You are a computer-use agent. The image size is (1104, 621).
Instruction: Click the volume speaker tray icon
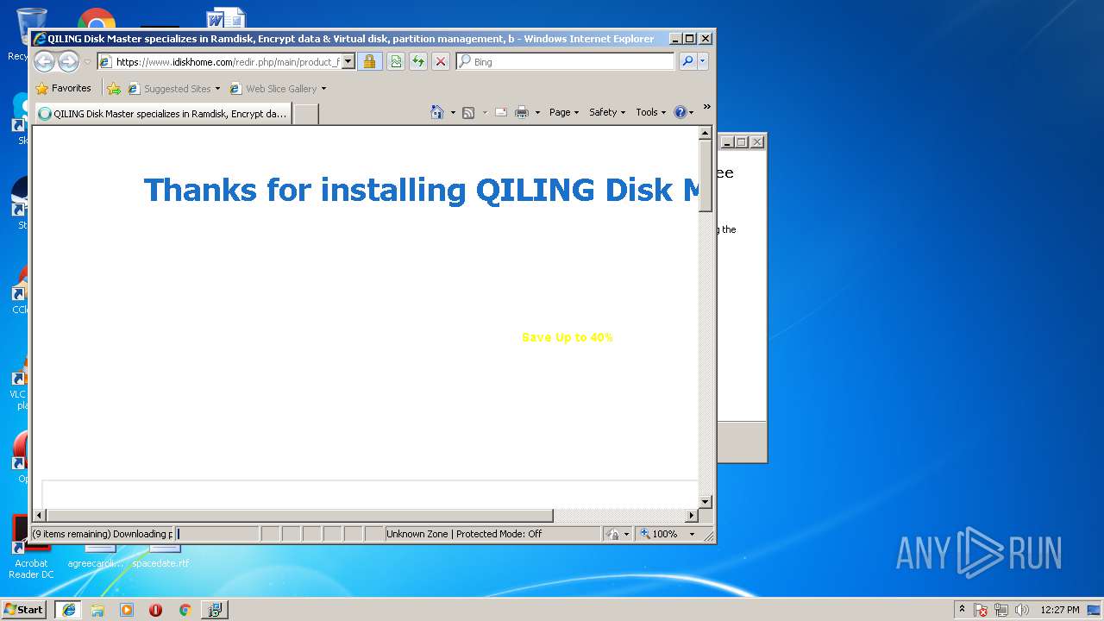click(x=1022, y=610)
